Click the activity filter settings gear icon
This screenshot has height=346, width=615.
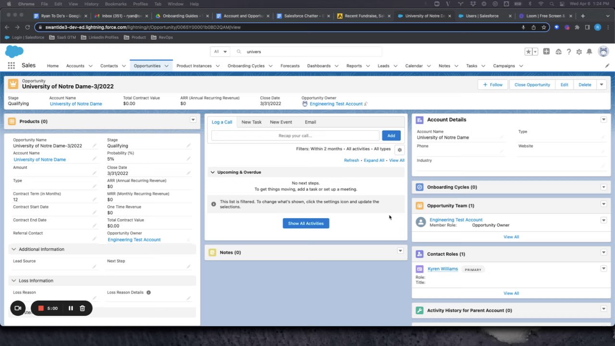pyautogui.click(x=399, y=150)
